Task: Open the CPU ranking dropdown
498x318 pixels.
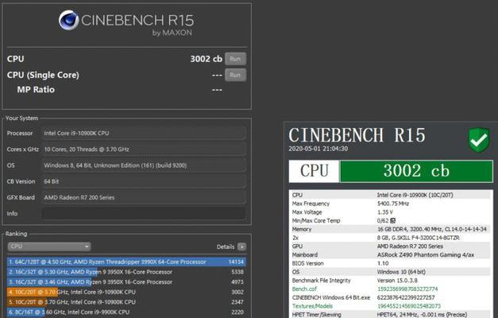Action: point(49,246)
